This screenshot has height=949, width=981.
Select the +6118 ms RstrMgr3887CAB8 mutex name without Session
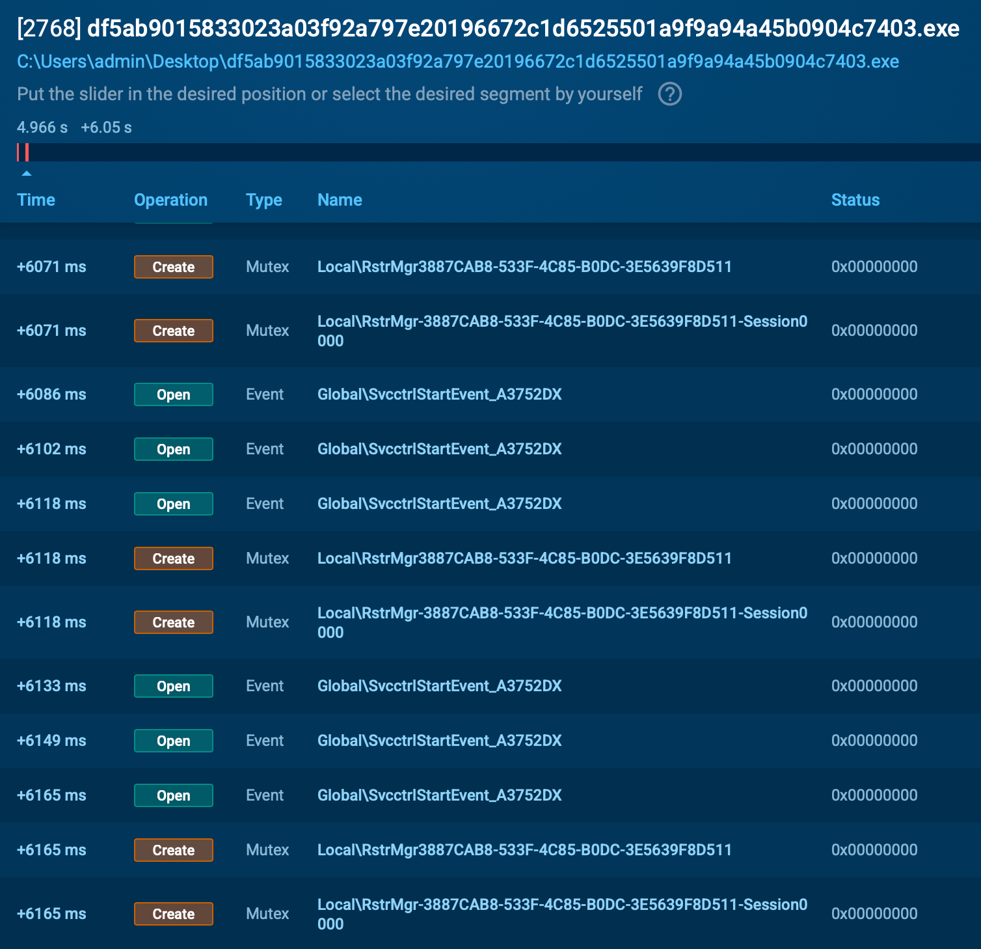(x=524, y=558)
